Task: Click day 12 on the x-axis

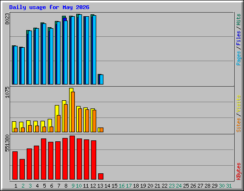Action: 93,186
